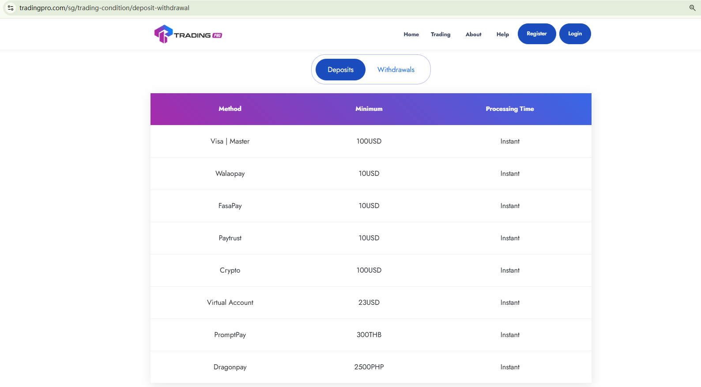Open the Home menu item

pyautogui.click(x=411, y=34)
